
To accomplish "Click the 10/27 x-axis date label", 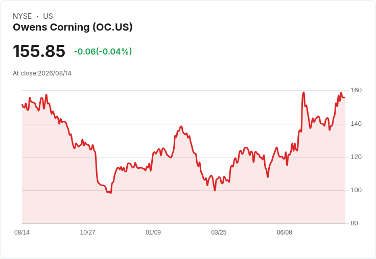I will 87,232.
